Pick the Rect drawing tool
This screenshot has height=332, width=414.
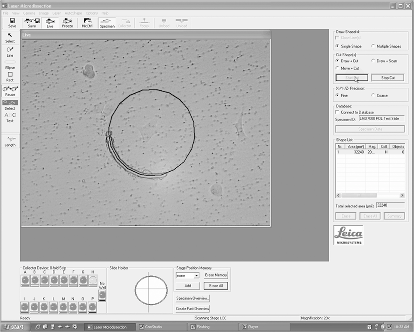click(10, 77)
